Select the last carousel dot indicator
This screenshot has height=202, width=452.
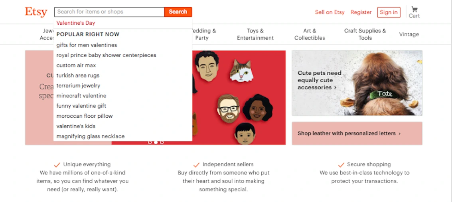(x=162, y=142)
